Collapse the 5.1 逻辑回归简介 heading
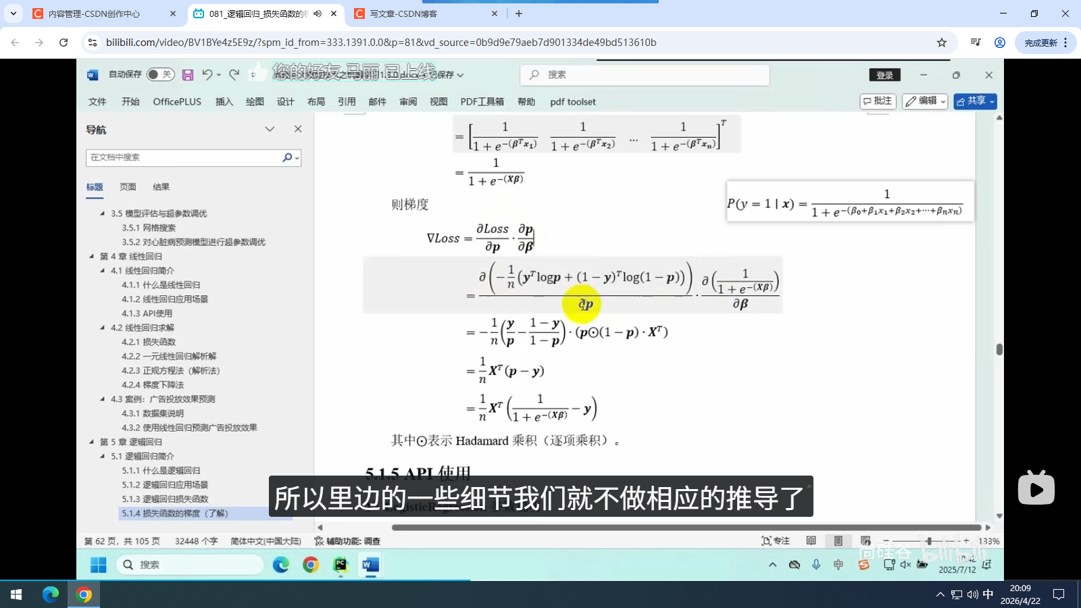The width and height of the screenshot is (1081, 608). (x=103, y=456)
